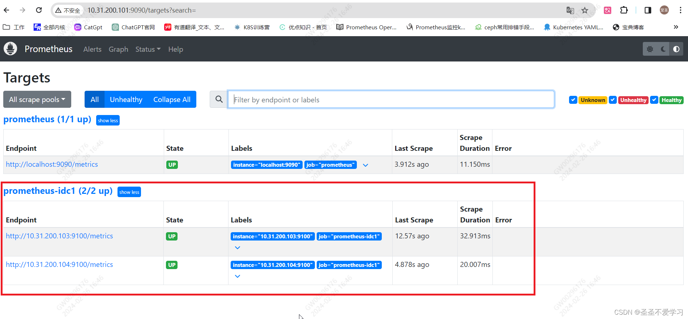The height and width of the screenshot is (319, 688).
Task: Open K8S训练营 bookmark
Action: click(x=252, y=27)
